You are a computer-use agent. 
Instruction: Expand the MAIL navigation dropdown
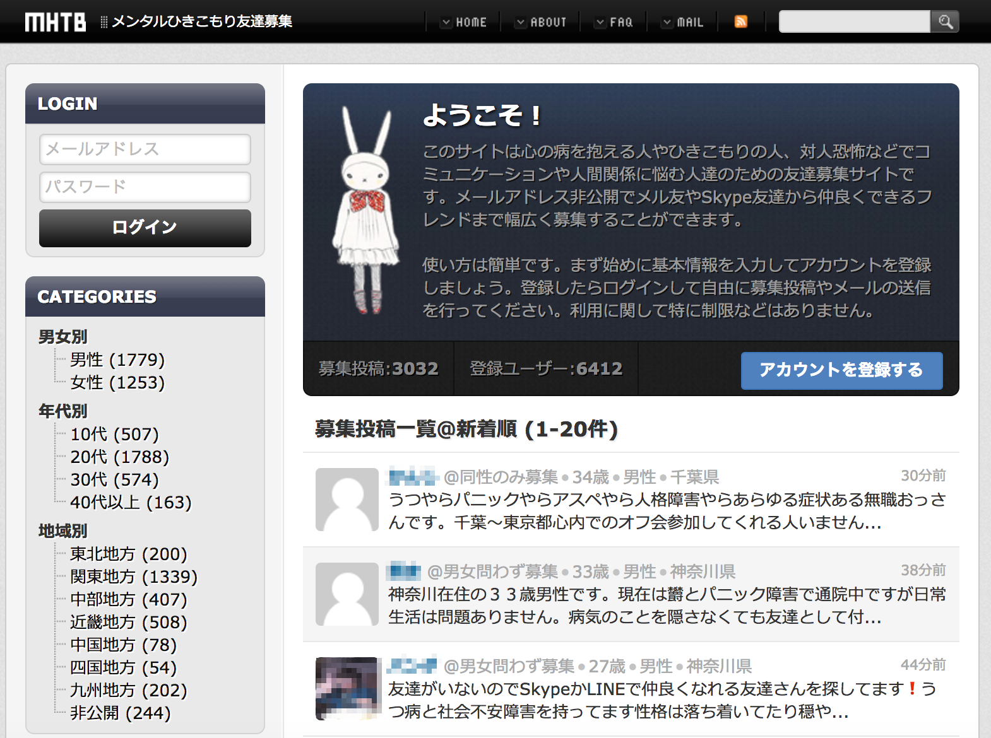(682, 22)
